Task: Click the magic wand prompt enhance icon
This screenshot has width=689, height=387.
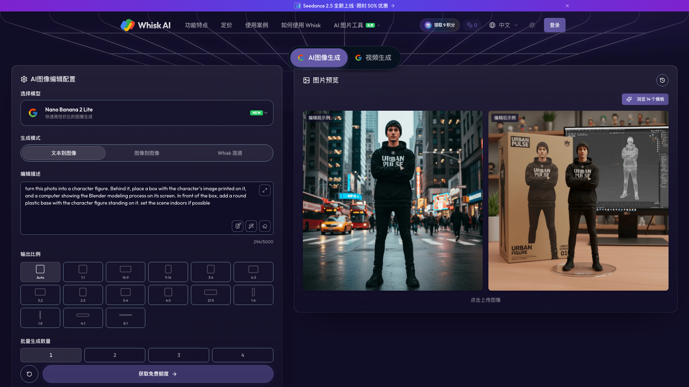Action: [251, 226]
